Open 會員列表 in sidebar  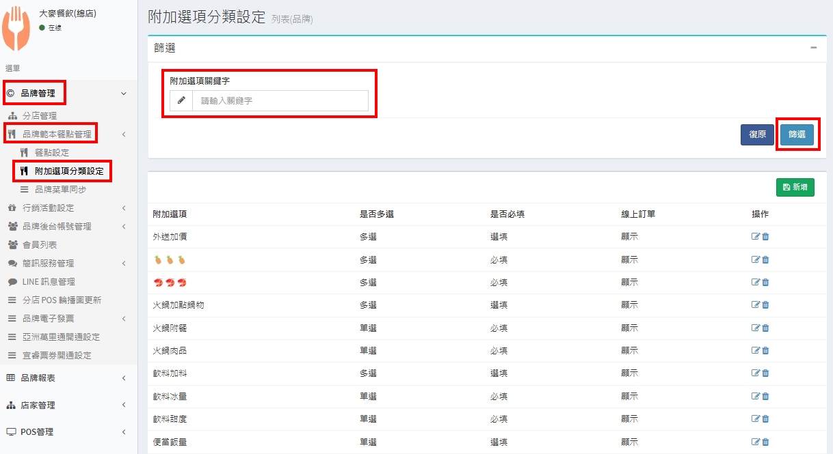40,244
